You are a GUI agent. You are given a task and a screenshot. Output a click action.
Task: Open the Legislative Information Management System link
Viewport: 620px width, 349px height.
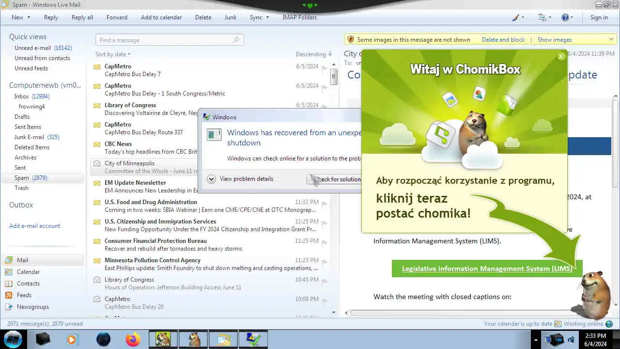point(487,269)
